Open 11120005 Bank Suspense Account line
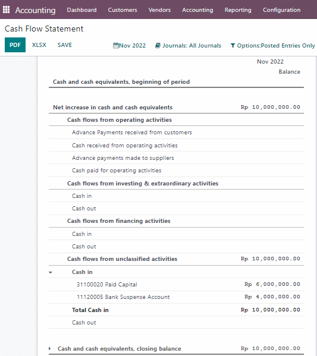The height and width of the screenshot is (356, 317). [176, 297]
